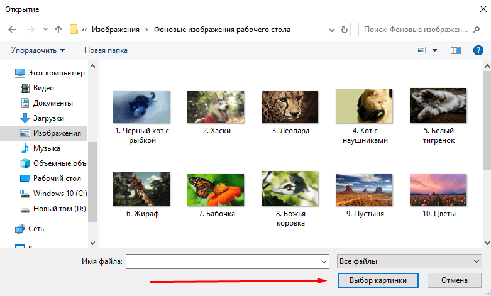Open help with the question mark
Screen dimensions: 491x296
478,50
